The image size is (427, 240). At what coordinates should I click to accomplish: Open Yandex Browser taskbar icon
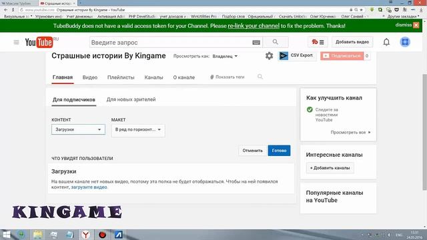[x=86, y=235]
